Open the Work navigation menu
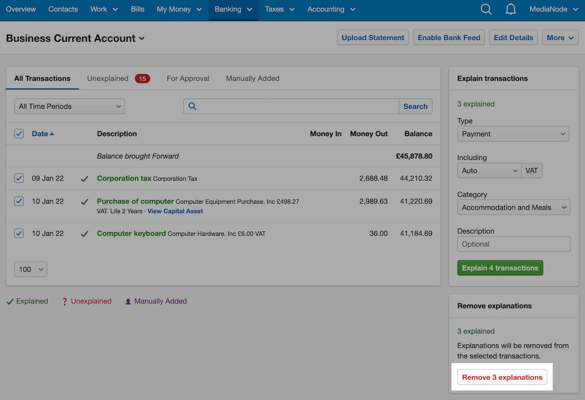Image resolution: width=585 pixels, height=400 pixels. pos(104,9)
